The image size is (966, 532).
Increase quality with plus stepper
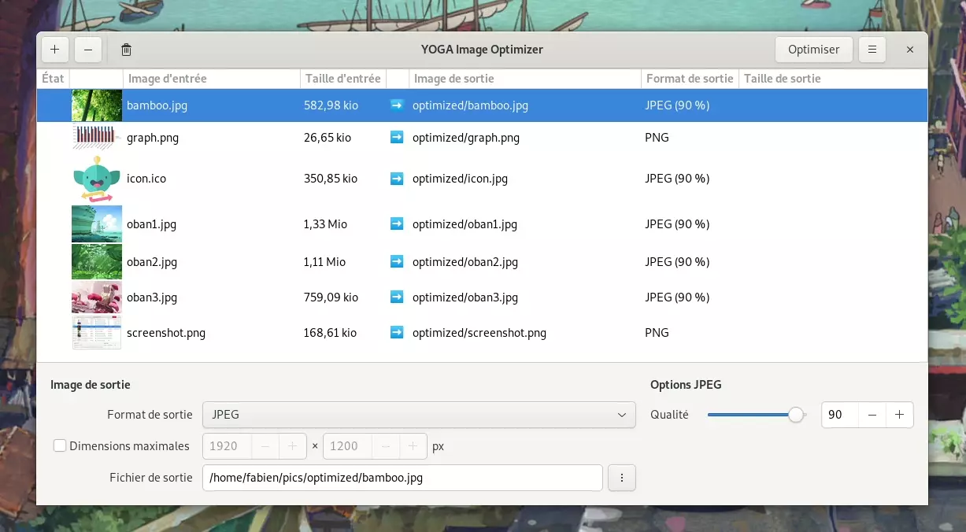click(x=899, y=415)
